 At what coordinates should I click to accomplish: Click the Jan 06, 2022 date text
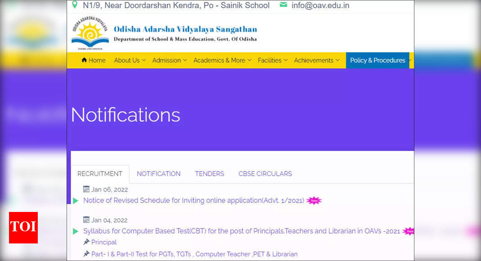click(109, 189)
